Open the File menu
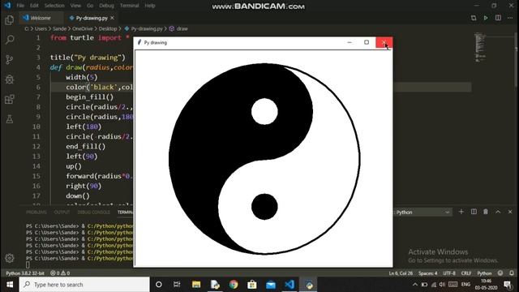The width and height of the screenshot is (519, 292). coord(20,6)
